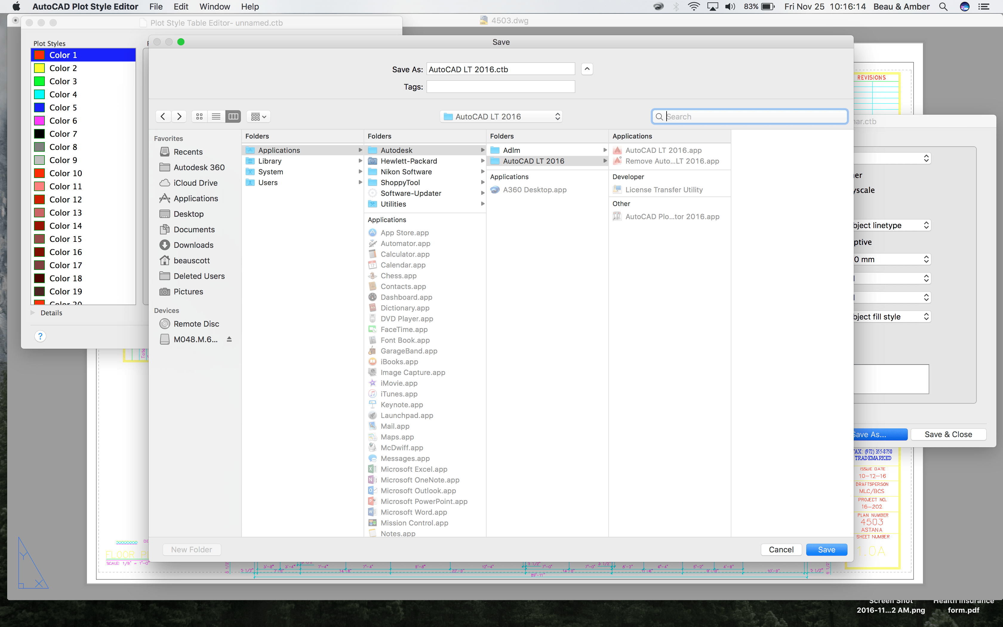Select the Adlm folder

tap(547, 150)
